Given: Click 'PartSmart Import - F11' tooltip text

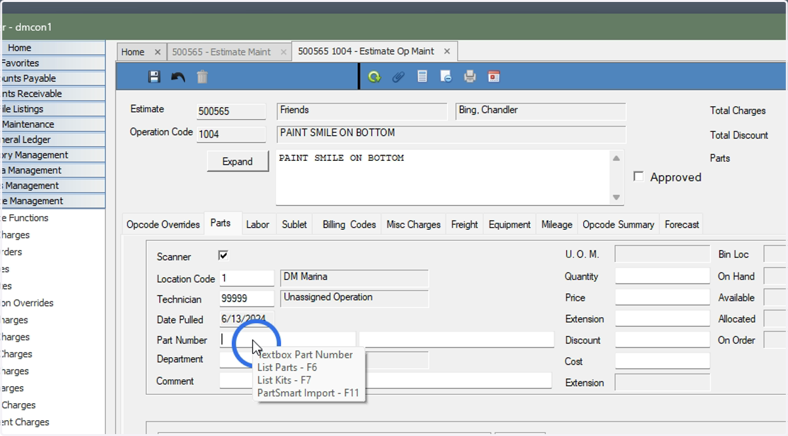Looking at the screenshot, I should click(308, 393).
